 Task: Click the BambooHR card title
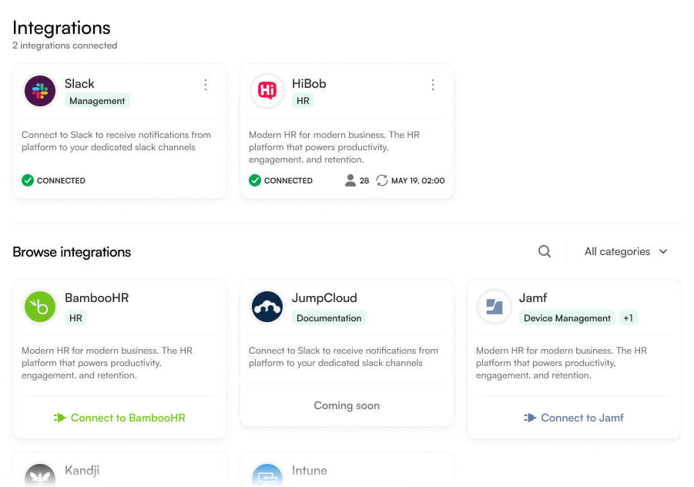[x=96, y=298]
